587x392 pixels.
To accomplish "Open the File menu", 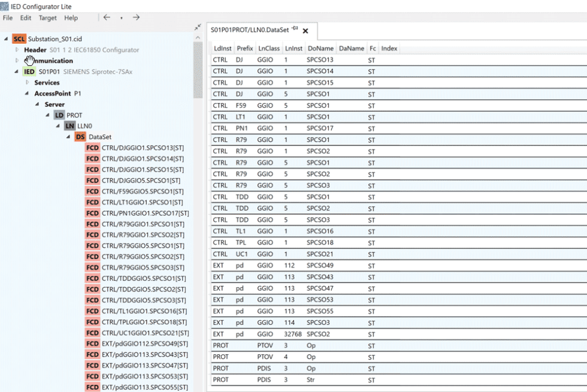I will (x=8, y=18).
